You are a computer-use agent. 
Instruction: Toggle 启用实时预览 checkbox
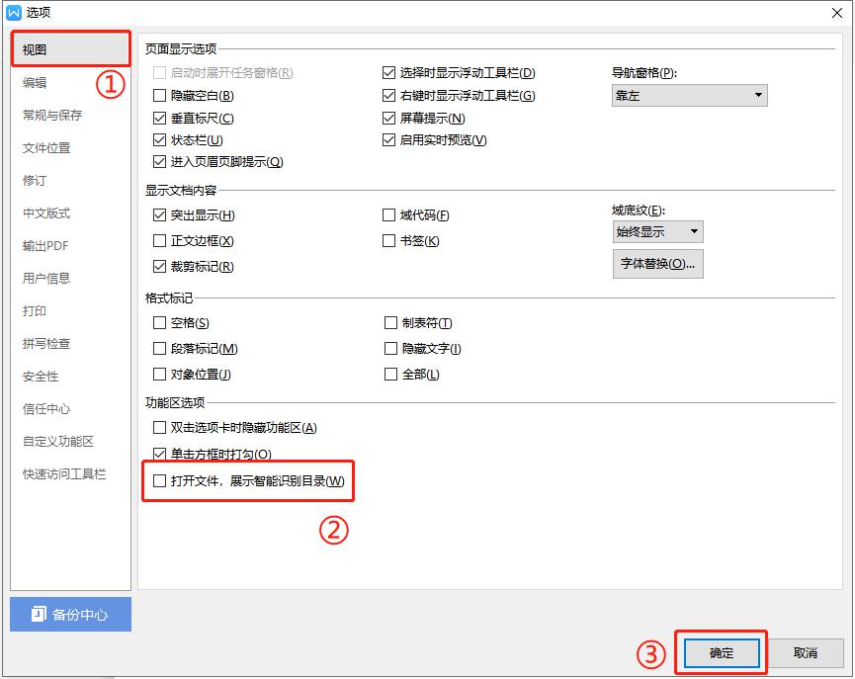[x=388, y=140]
